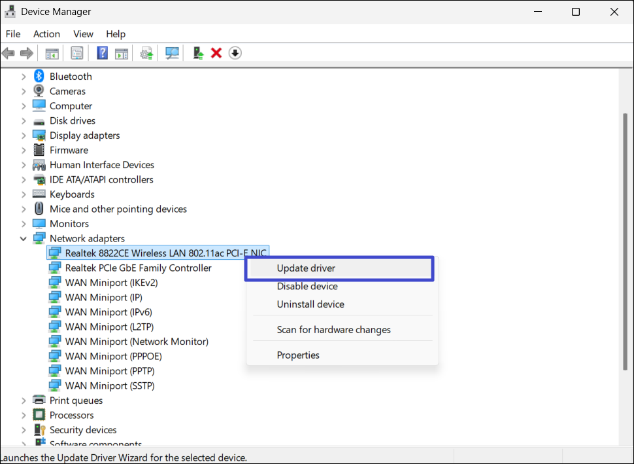
Task: Choose Uninstall device in context menu
Action: (x=310, y=304)
